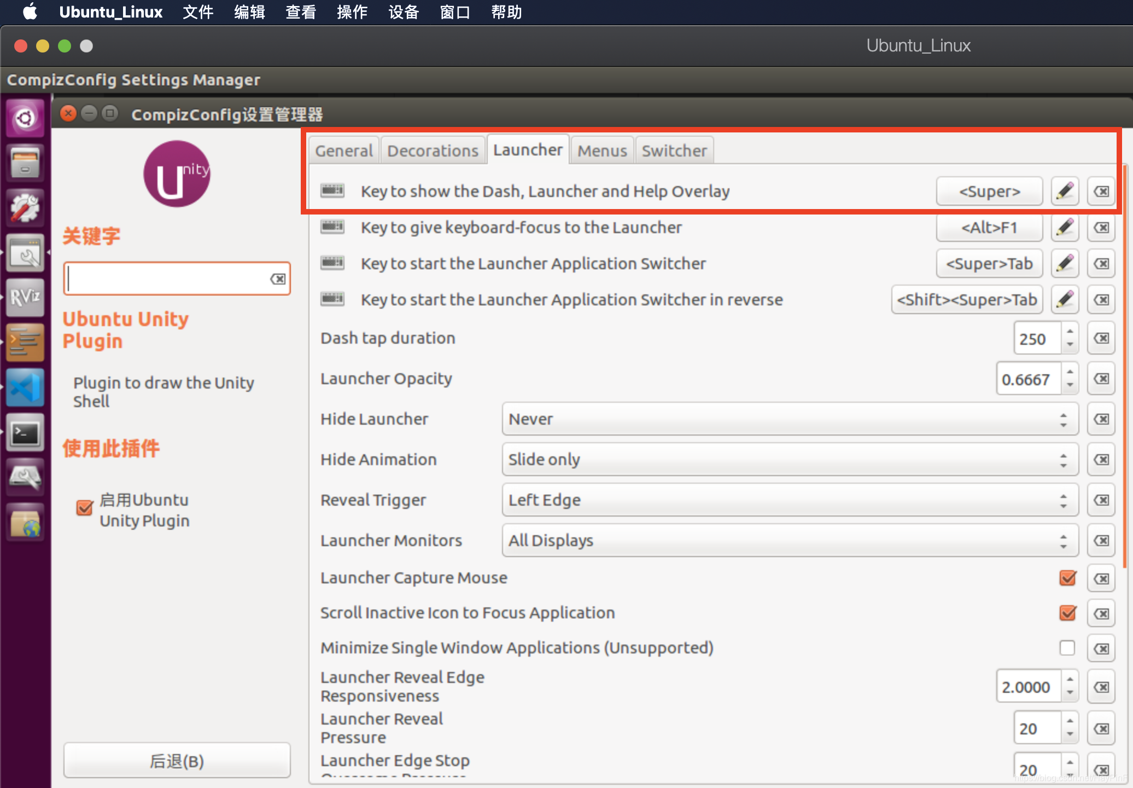Open the Switcher tab
Viewport: 1133px width, 788px height.
(x=674, y=150)
